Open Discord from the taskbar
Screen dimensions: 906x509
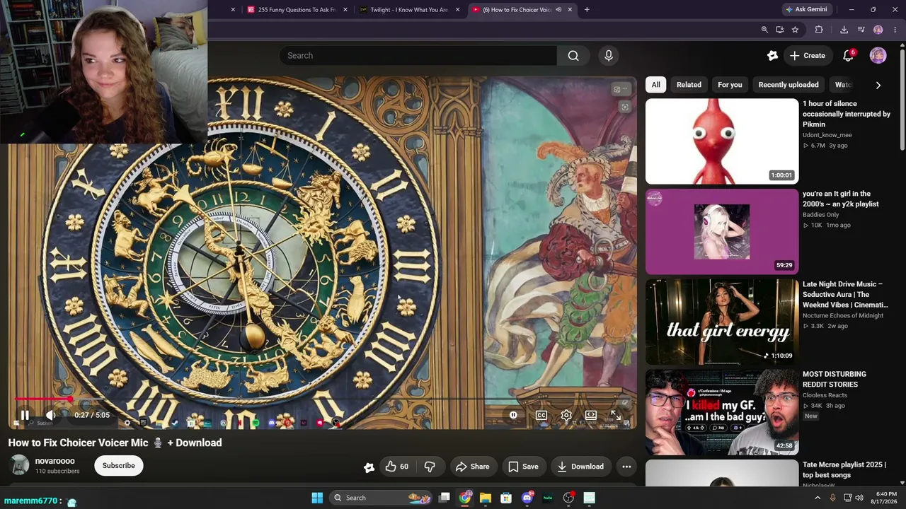coord(527,498)
